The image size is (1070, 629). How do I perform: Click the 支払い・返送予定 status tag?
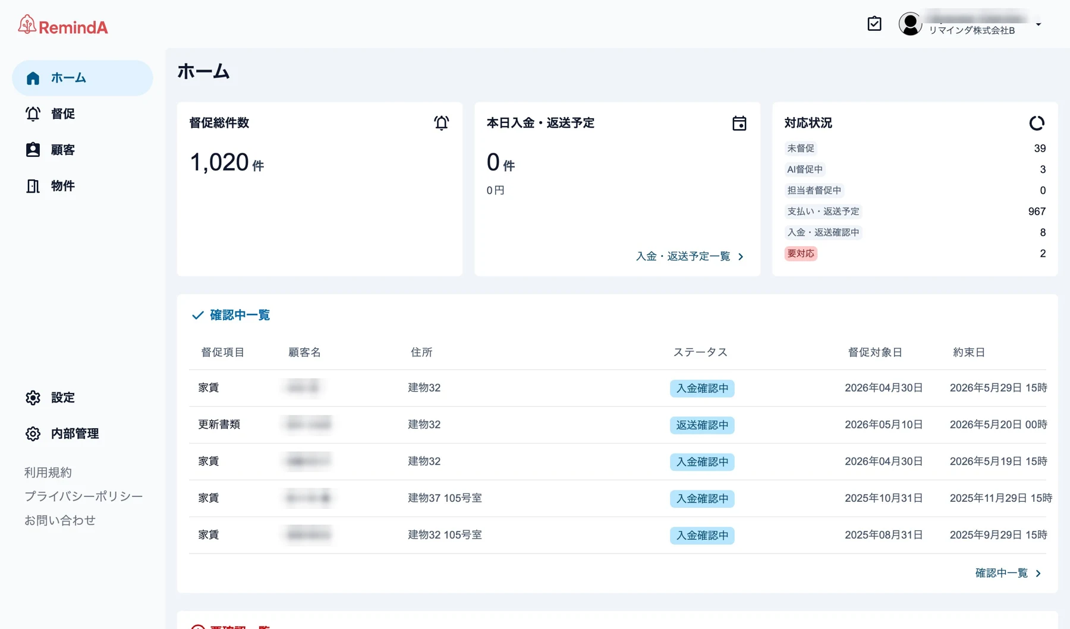tap(823, 212)
